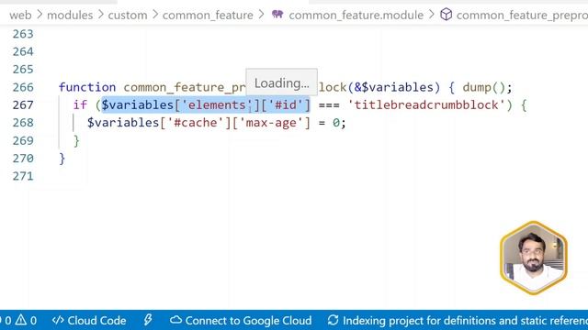This screenshot has height=330, width=588.
Task: Open the 'common_feature.module' file breadcrumb
Action: click(356, 15)
